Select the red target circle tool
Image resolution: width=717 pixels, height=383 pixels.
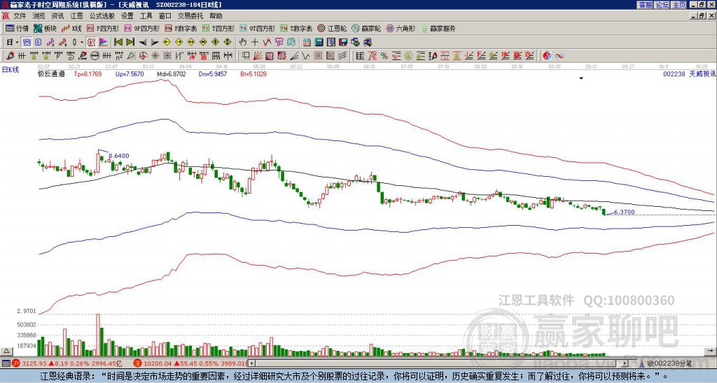point(143,56)
